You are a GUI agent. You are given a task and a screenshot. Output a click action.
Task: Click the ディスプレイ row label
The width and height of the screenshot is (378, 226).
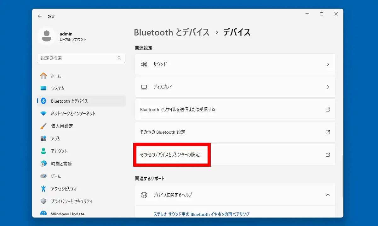click(x=163, y=87)
